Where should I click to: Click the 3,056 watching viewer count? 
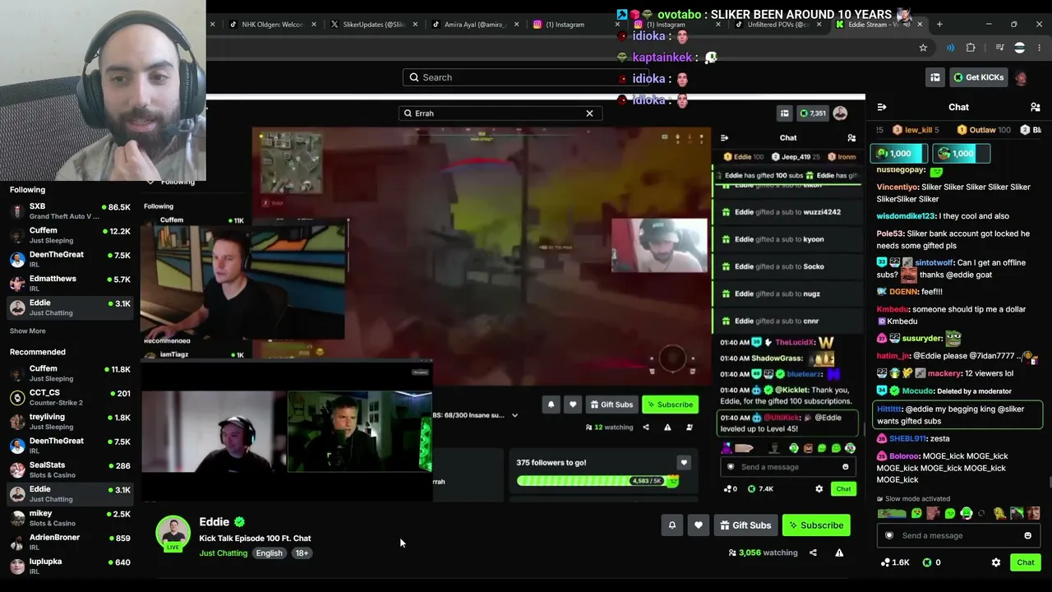(763, 553)
